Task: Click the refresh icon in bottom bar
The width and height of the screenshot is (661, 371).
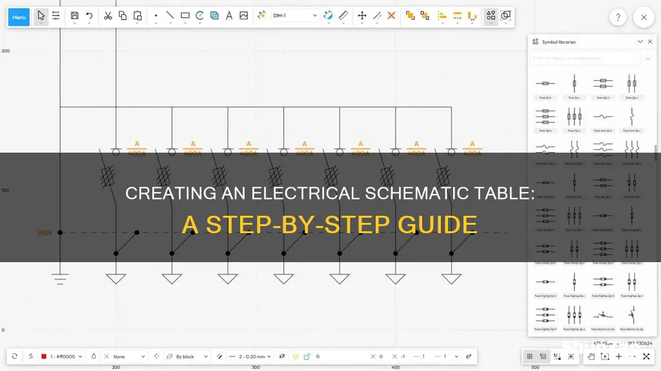Action: [x=15, y=356]
